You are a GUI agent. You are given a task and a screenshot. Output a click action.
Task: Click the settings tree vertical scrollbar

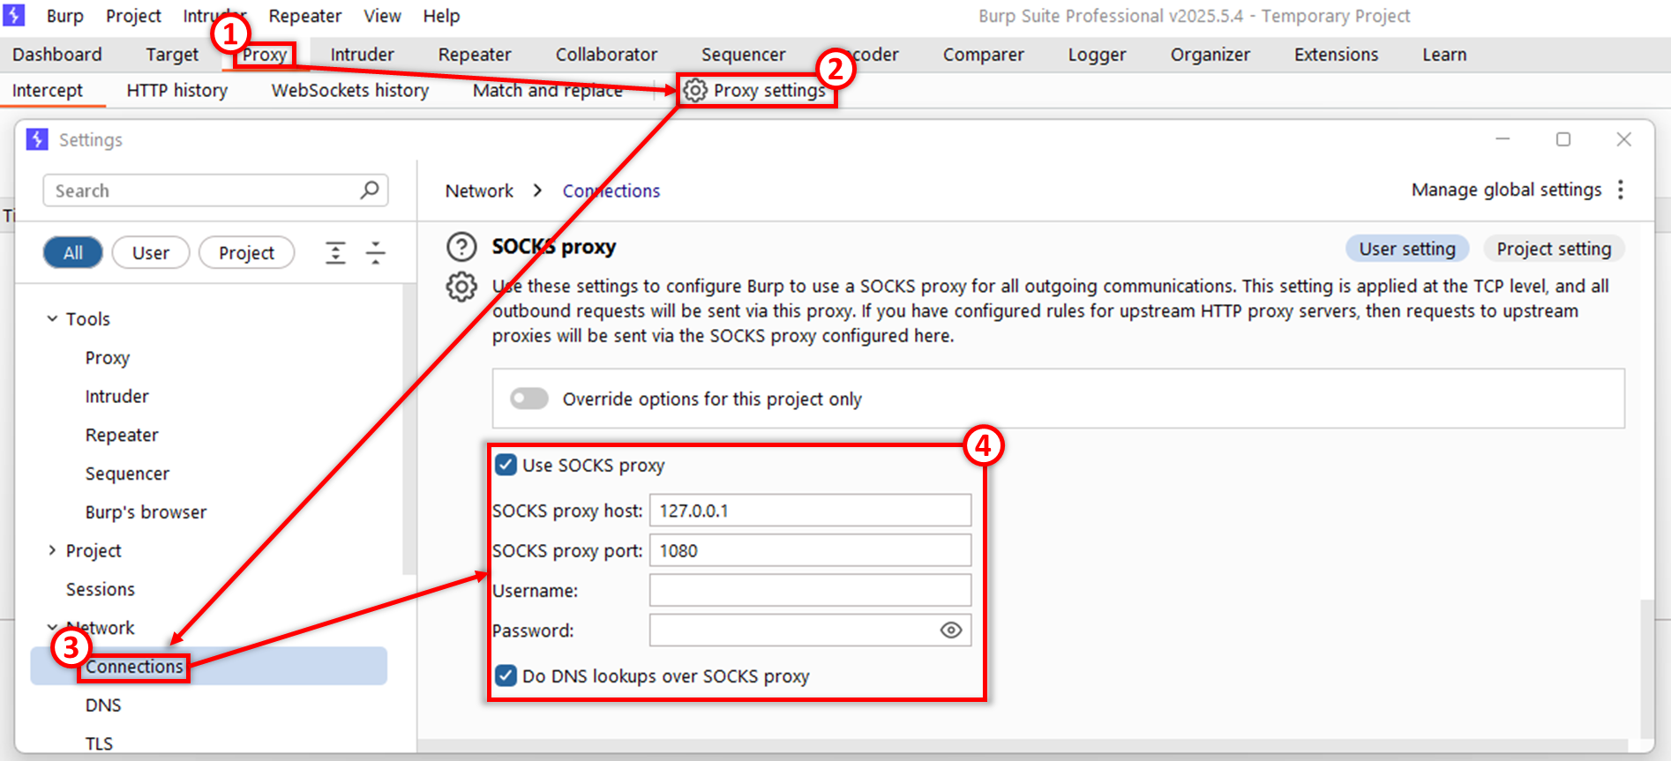click(x=408, y=429)
